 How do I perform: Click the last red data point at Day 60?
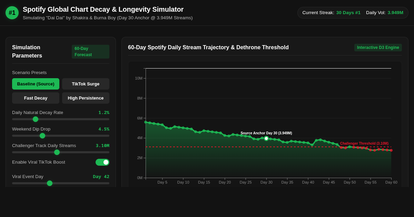click(391, 150)
